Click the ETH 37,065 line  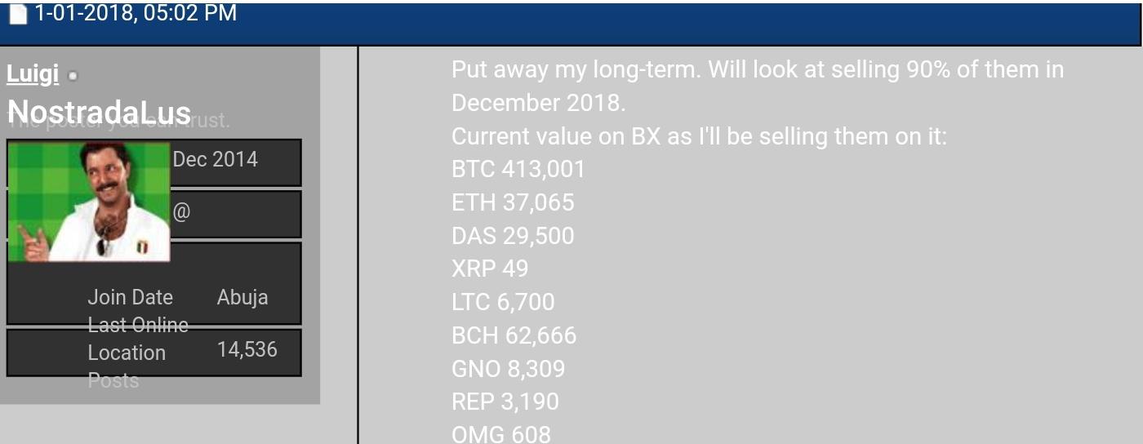tap(513, 202)
